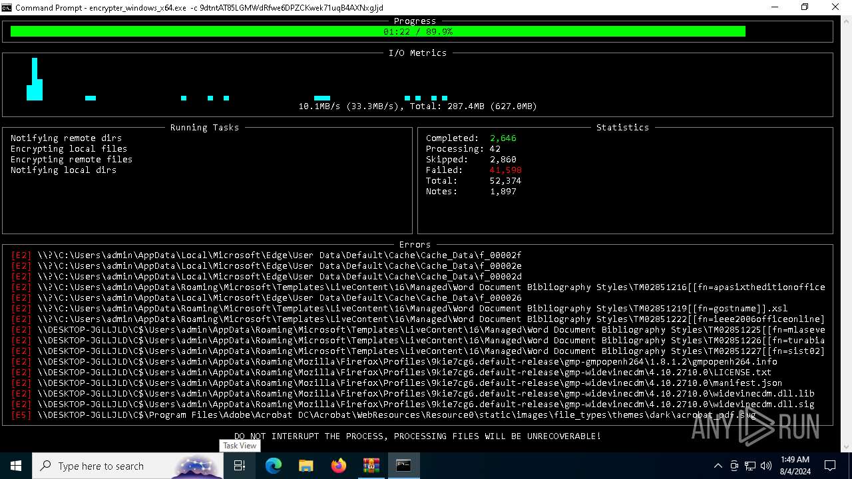Click the red Failed count 41,598

[x=506, y=170]
